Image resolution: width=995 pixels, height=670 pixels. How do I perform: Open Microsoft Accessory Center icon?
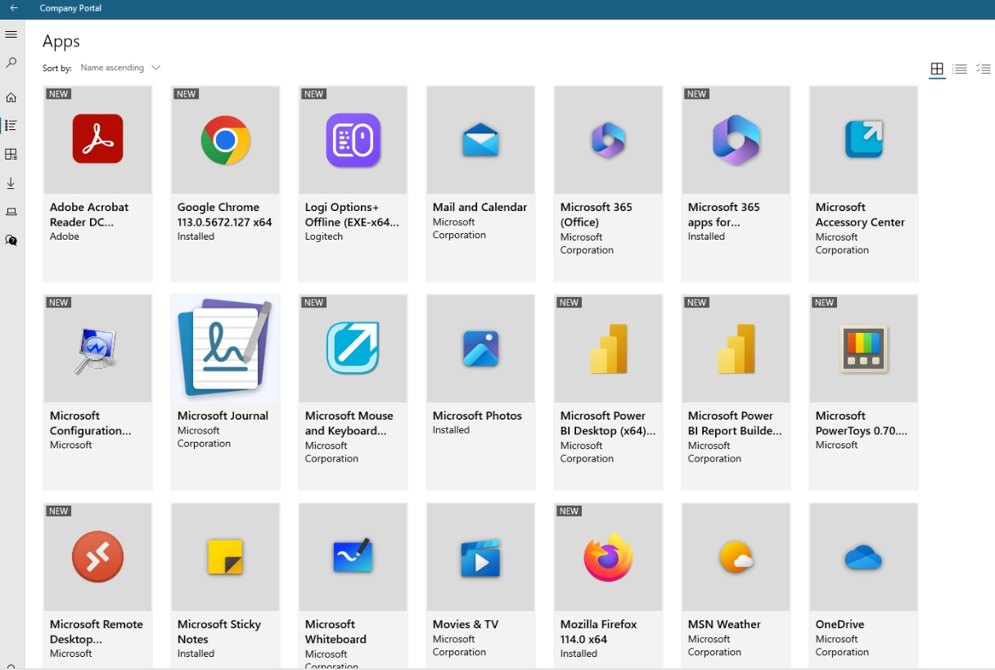tap(864, 140)
